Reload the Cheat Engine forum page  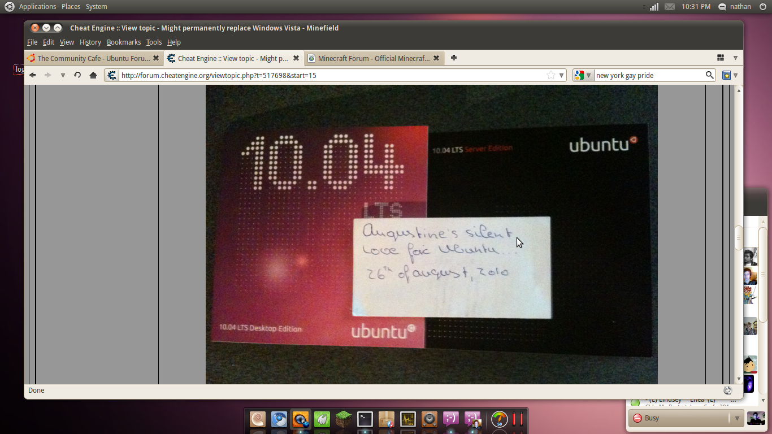77,75
